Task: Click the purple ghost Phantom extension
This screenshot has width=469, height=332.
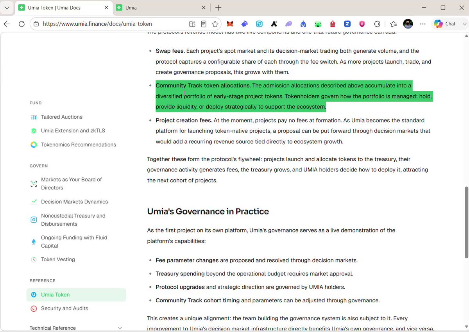Action: (x=289, y=24)
